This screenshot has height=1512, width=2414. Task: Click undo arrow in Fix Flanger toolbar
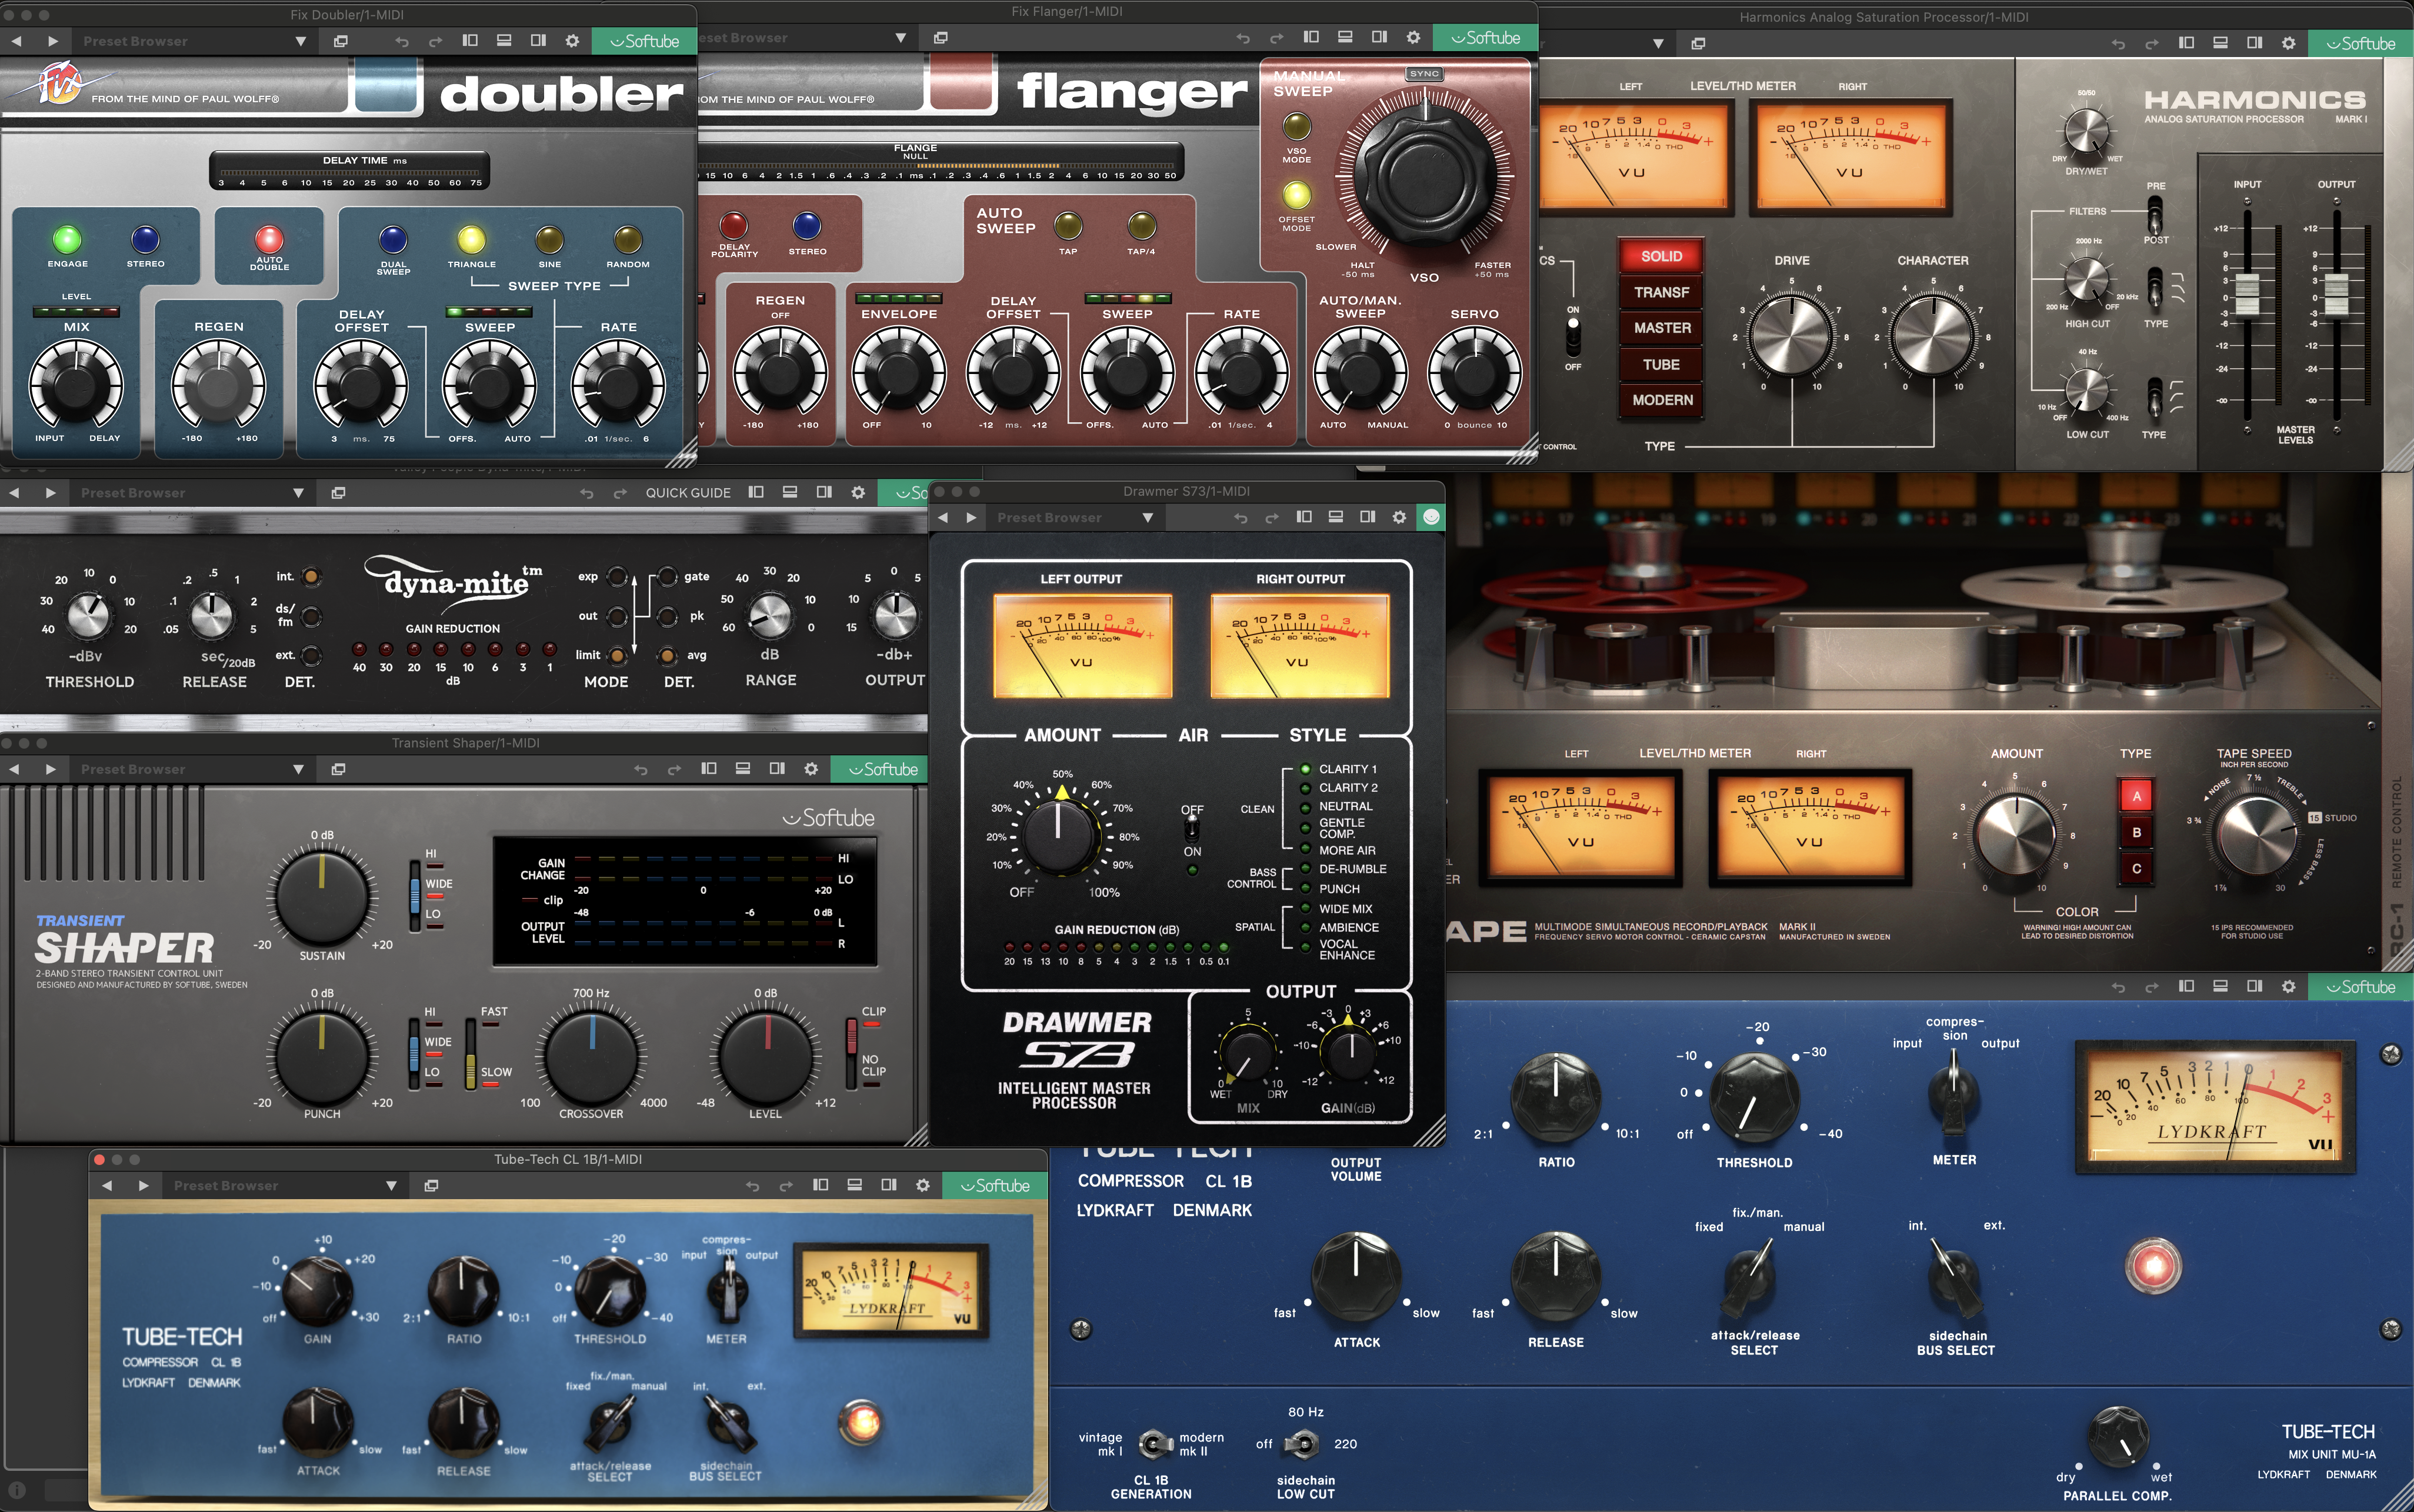pyautogui.click(x=1243, y=38)
